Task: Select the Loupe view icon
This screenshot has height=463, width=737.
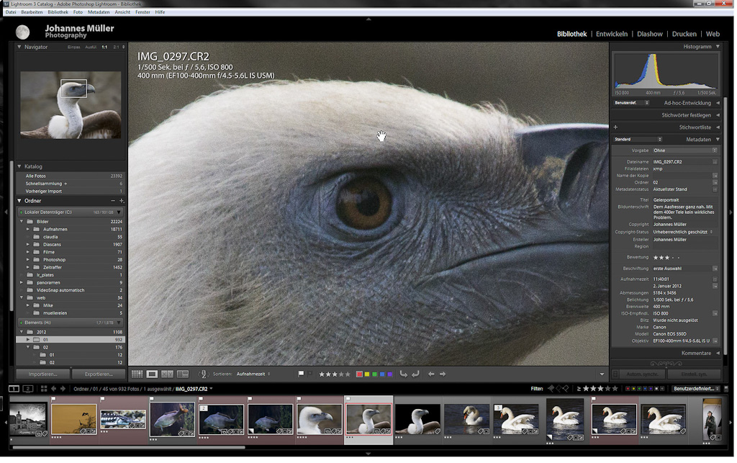Action: [x=152, y=374]
